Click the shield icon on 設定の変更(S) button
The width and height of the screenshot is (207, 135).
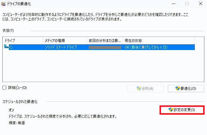[x=171, y=110]
